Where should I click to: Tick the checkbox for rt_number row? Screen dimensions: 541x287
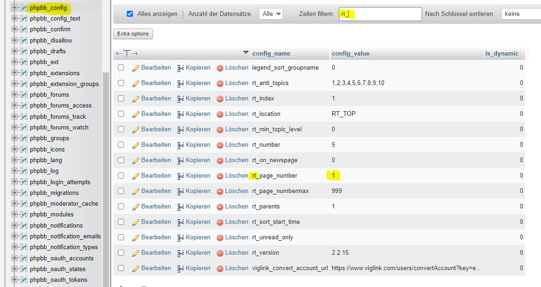121,145
